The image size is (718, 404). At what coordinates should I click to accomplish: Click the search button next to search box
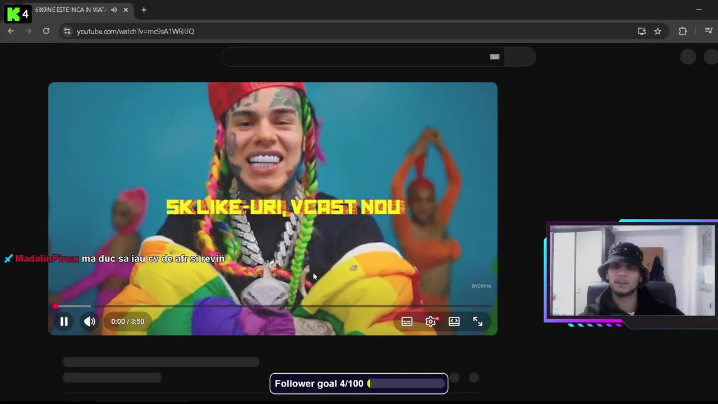520,57
